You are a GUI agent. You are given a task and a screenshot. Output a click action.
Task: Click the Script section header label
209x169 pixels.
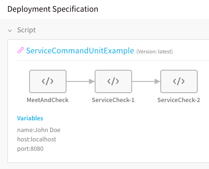coord(26,30)
